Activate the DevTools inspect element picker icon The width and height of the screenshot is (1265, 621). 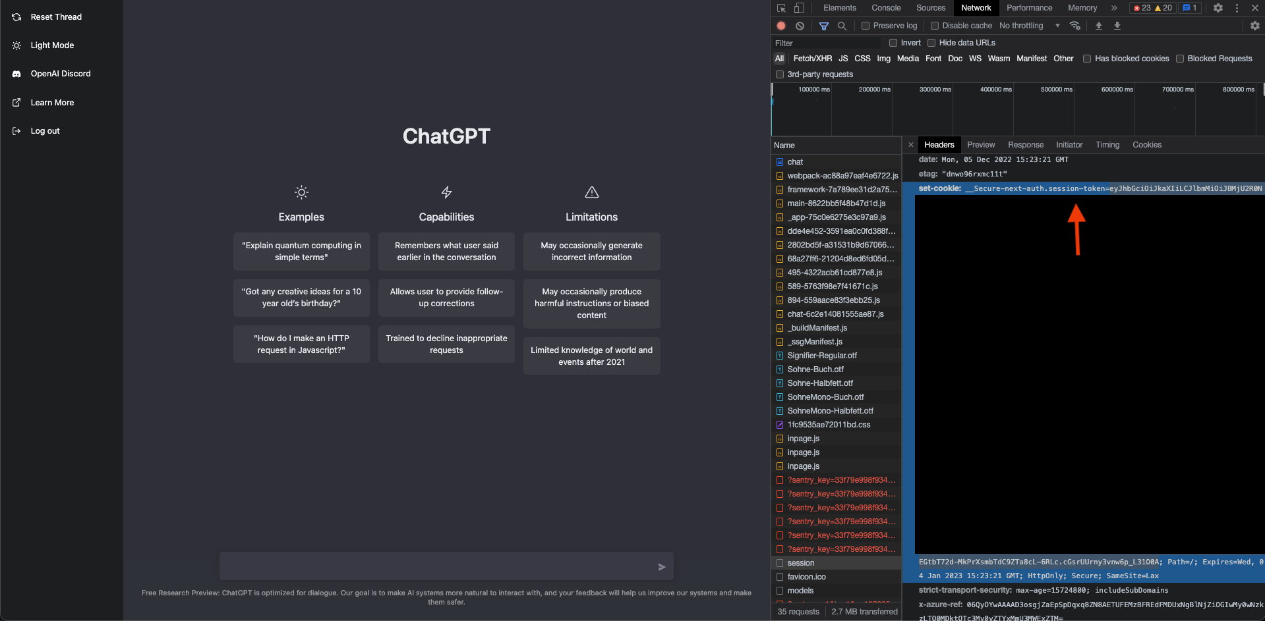click(781, 8)
